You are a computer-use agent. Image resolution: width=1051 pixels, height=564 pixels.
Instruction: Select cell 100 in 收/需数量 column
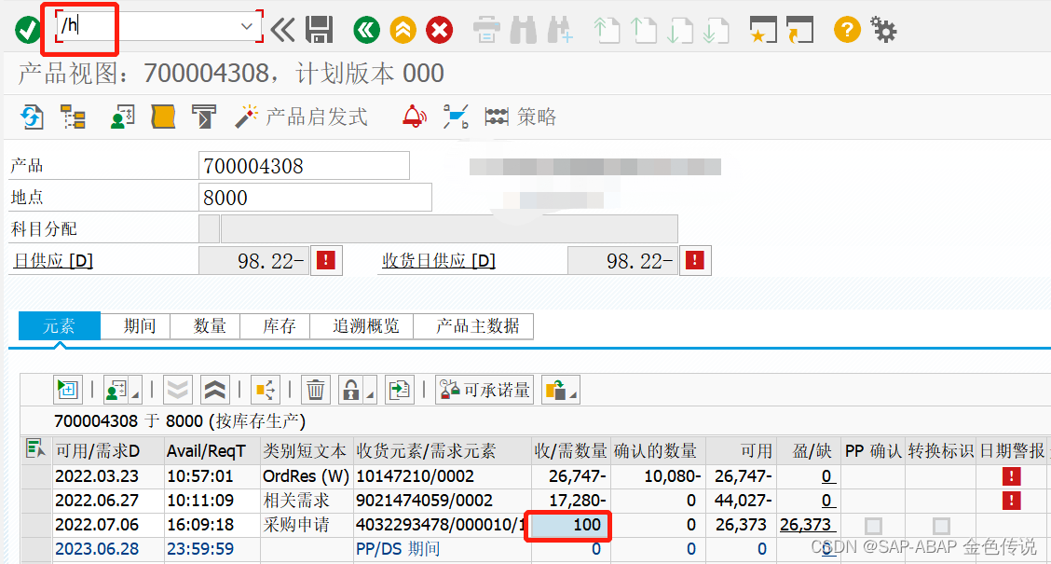click(569, 525)
